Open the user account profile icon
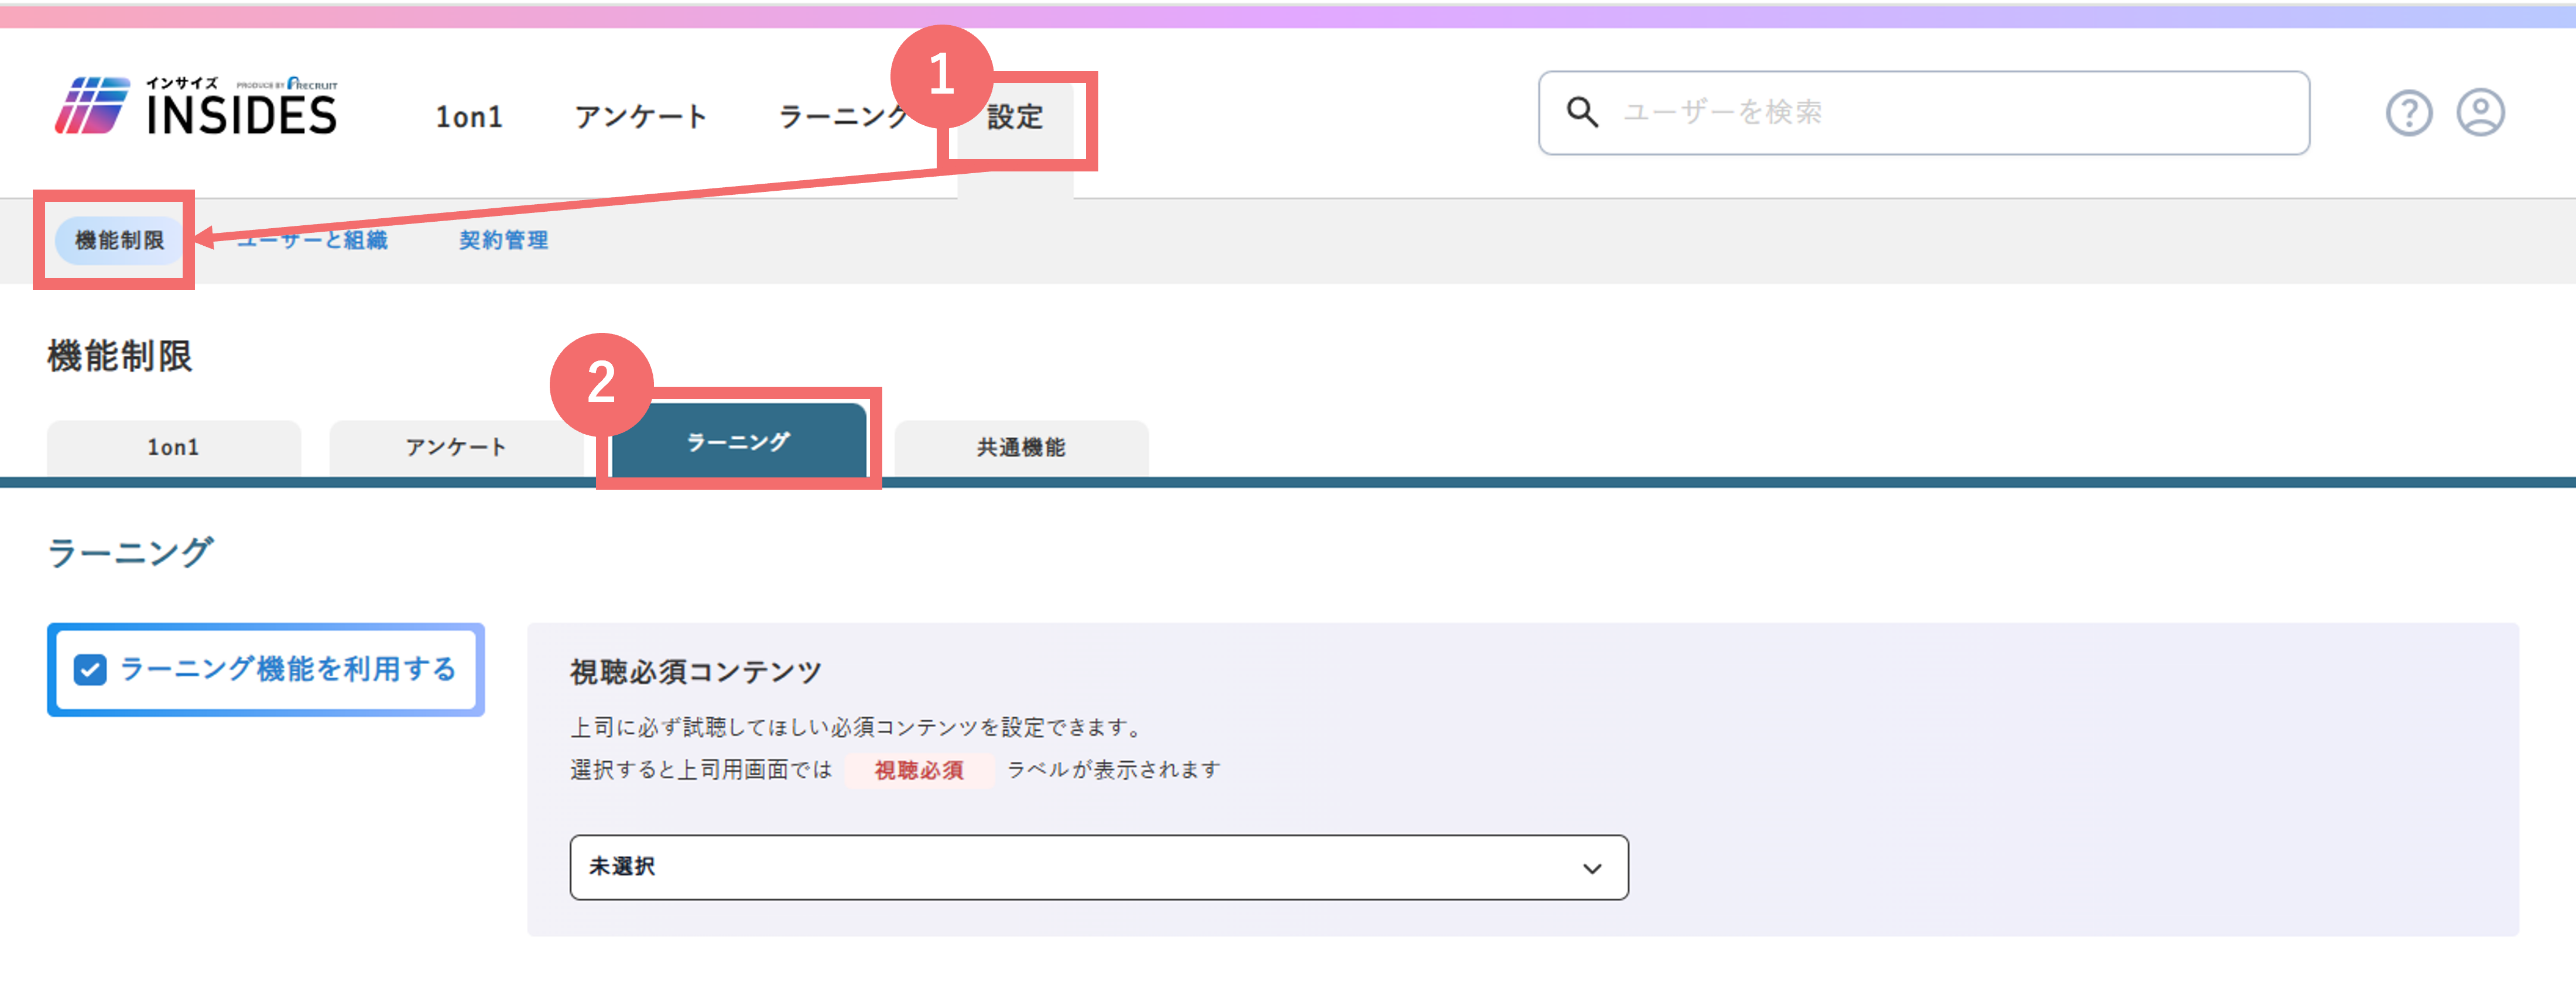Screen dimensions: 2576x1004 click(x=2480, y=112)
